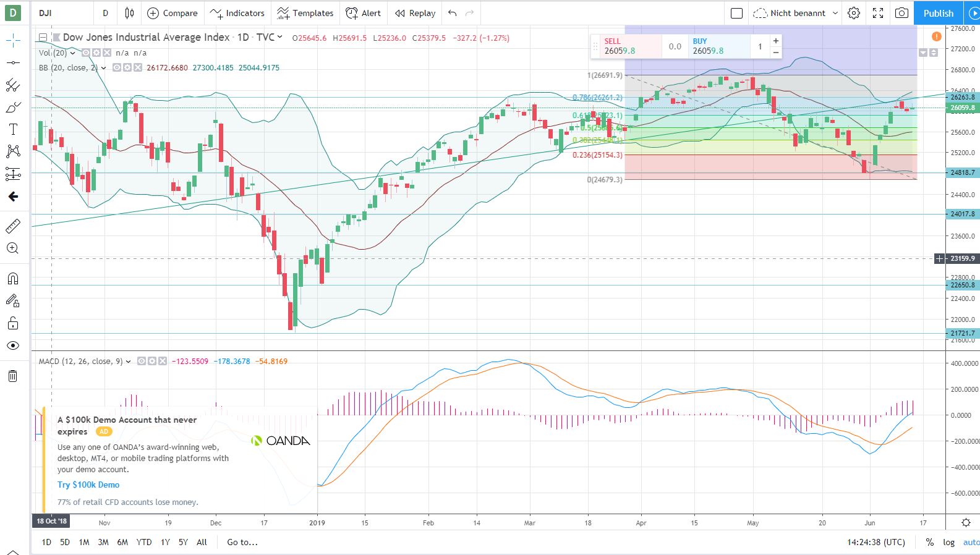Remove the MACD indicator with X
The width and height of the screenshot is (980, 555).
pyautogui.click(x=162, y=362)
